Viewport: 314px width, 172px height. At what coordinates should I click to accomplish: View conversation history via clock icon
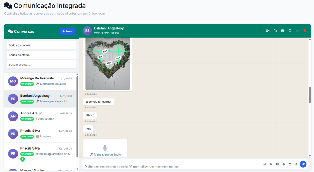pos(290,31)
